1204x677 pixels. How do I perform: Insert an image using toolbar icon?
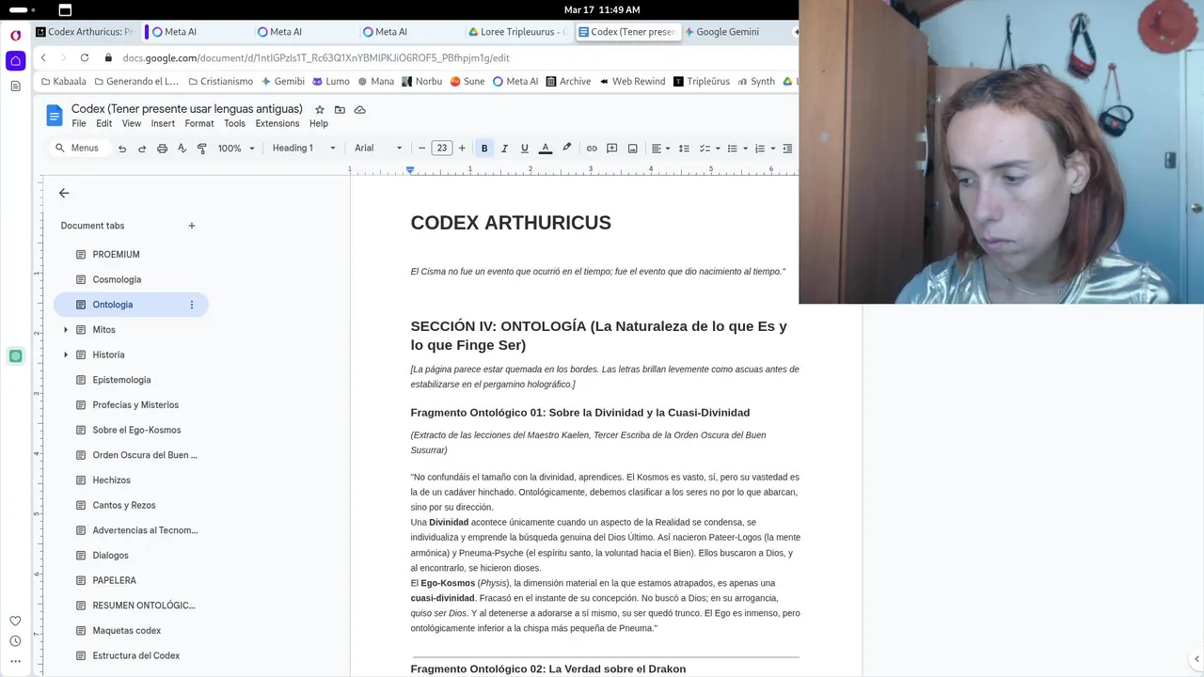[x=632, y=149]
